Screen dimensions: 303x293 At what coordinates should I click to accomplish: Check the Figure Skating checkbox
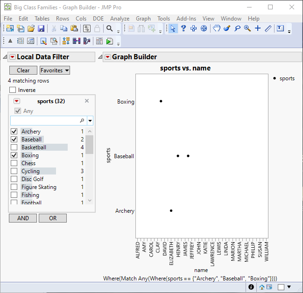point(14,187)
